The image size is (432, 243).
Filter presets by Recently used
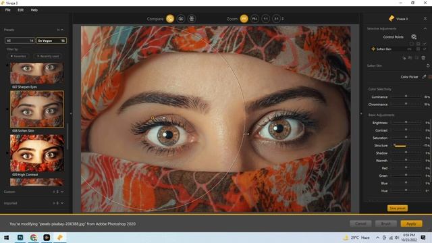48,56
